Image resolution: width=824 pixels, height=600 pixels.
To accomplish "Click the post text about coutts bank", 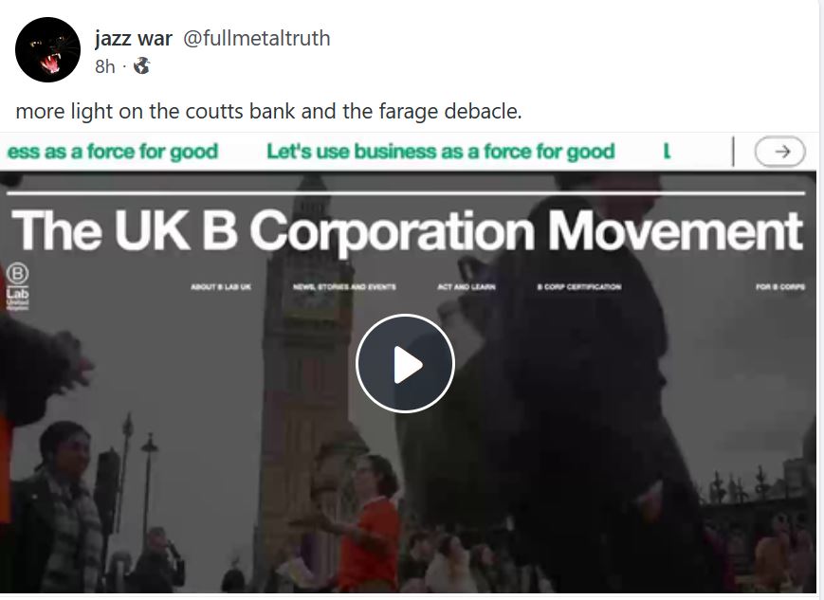I will click(x=268, y=112).
